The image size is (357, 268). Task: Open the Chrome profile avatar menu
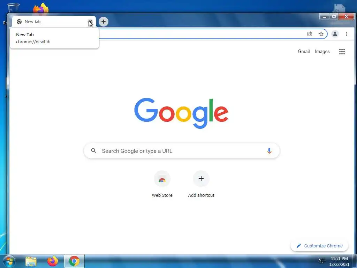335,34
